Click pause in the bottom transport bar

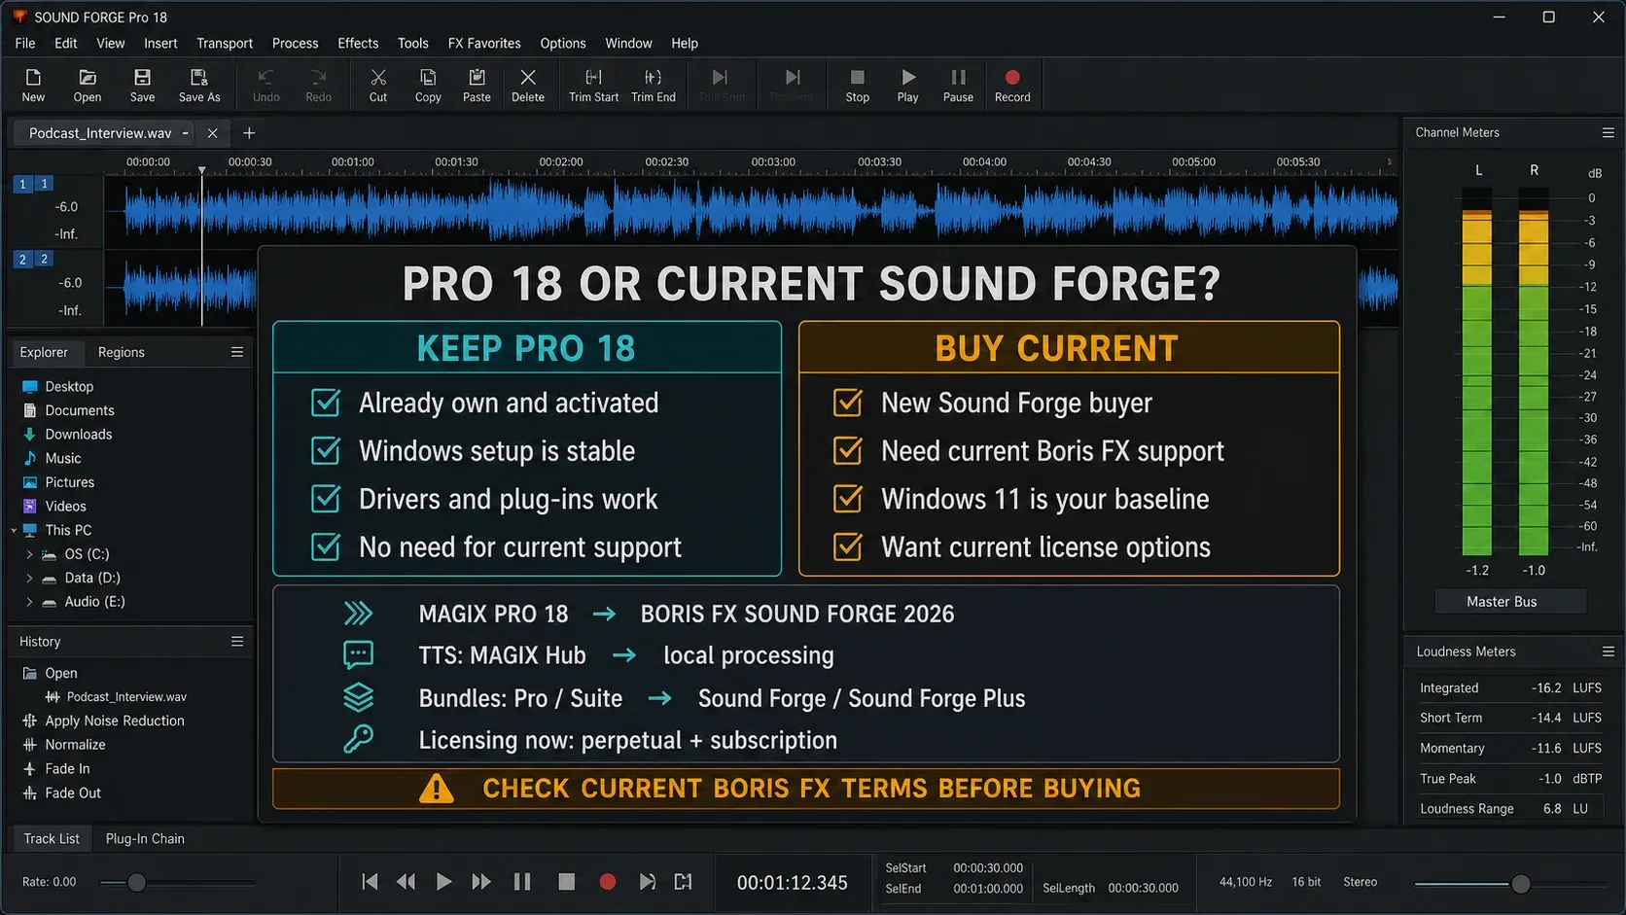[x=522, y=882]
